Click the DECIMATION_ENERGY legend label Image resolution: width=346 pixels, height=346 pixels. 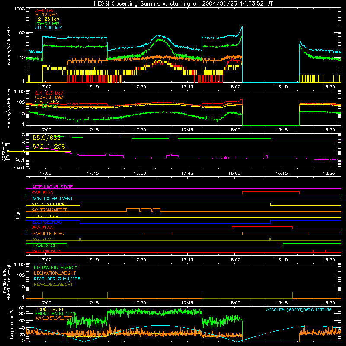(55, 267)
